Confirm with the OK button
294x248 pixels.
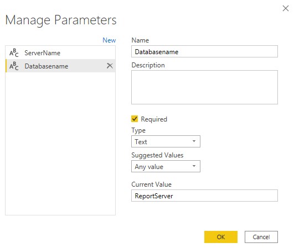pos(221,237)
